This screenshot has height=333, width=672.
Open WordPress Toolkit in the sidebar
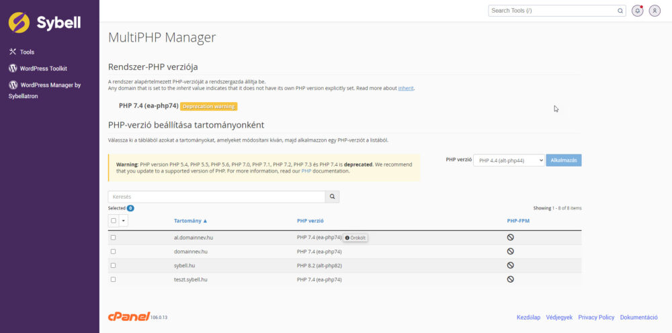(x=43, y=68)
